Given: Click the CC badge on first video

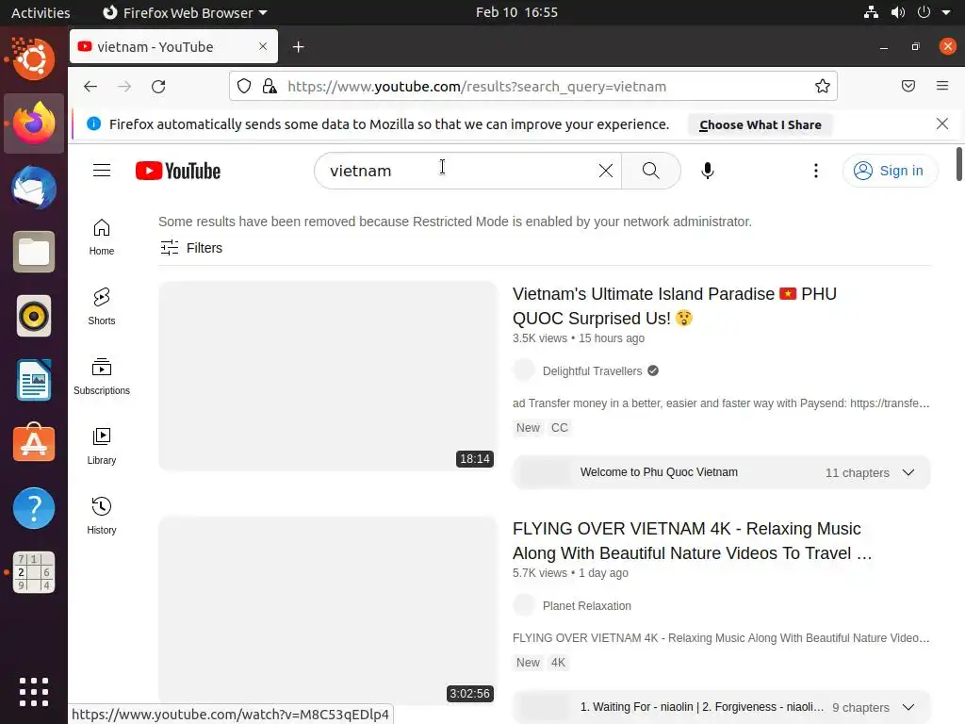Looking at the screenshot, I should 560,427.
